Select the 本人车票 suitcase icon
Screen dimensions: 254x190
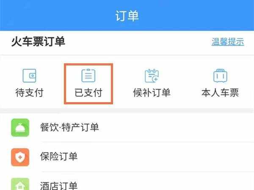click(x=220, y=76)
